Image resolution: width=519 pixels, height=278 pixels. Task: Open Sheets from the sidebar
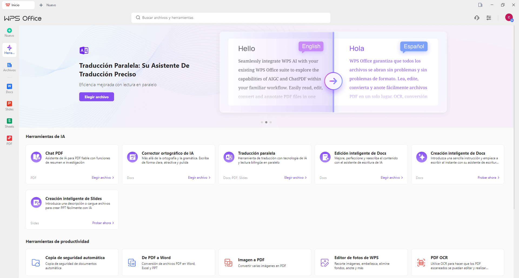click(x=9, y=123)
